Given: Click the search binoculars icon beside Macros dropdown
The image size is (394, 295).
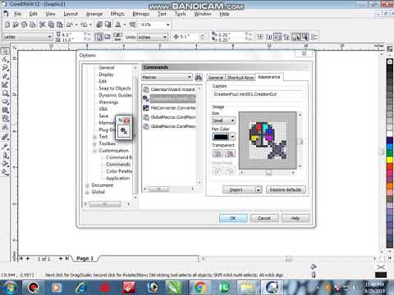Looking at the screenshot, I should click(x=199, y=77).
